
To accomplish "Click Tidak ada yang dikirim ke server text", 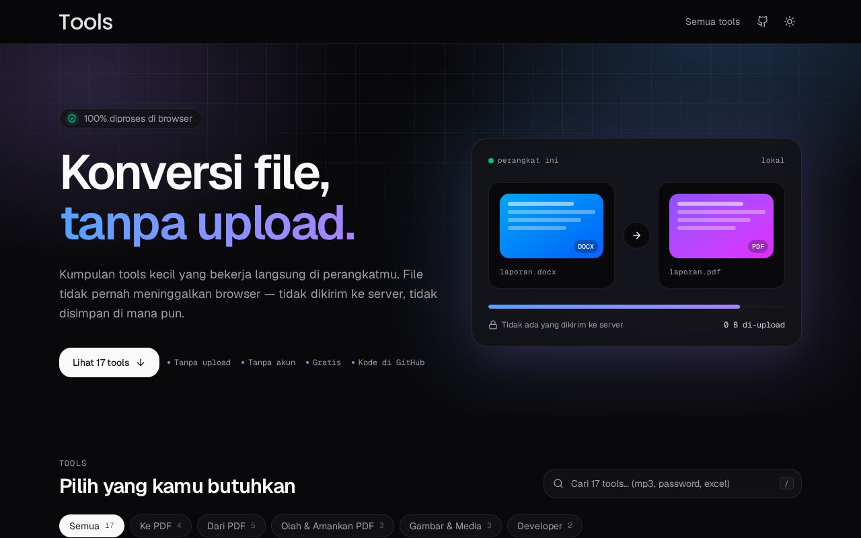I will coord(562,325).
